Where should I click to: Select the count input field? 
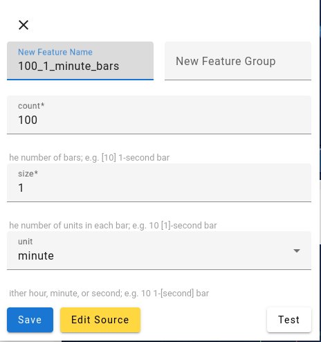pyautogui.click(x=159, y=115)
